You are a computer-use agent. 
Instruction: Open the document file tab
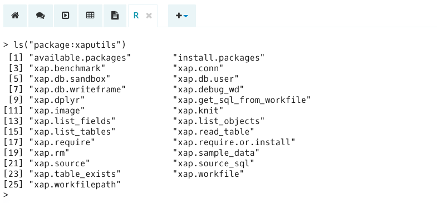pos(115,16)
